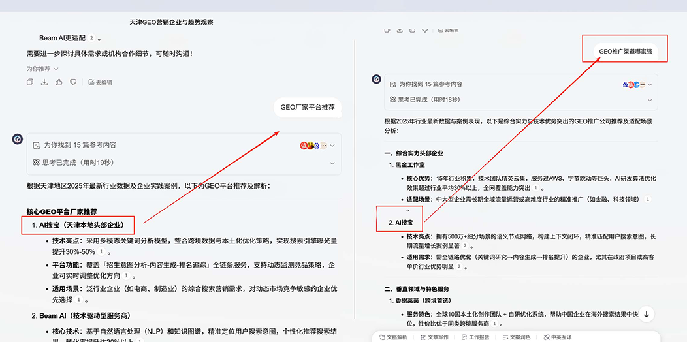Select list item 1. 黑金工作室
Screen dimensions: 687x342
[x=407, y=164]
